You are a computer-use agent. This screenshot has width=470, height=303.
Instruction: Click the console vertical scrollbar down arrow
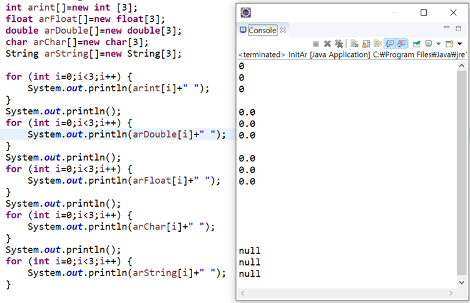462,282
